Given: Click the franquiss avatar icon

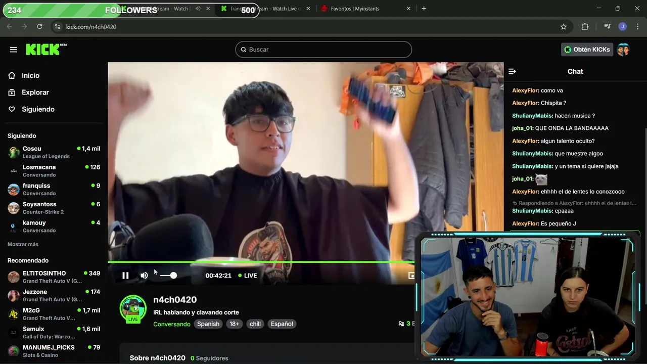Looking at the screenshot, I should tap(14, 190).
